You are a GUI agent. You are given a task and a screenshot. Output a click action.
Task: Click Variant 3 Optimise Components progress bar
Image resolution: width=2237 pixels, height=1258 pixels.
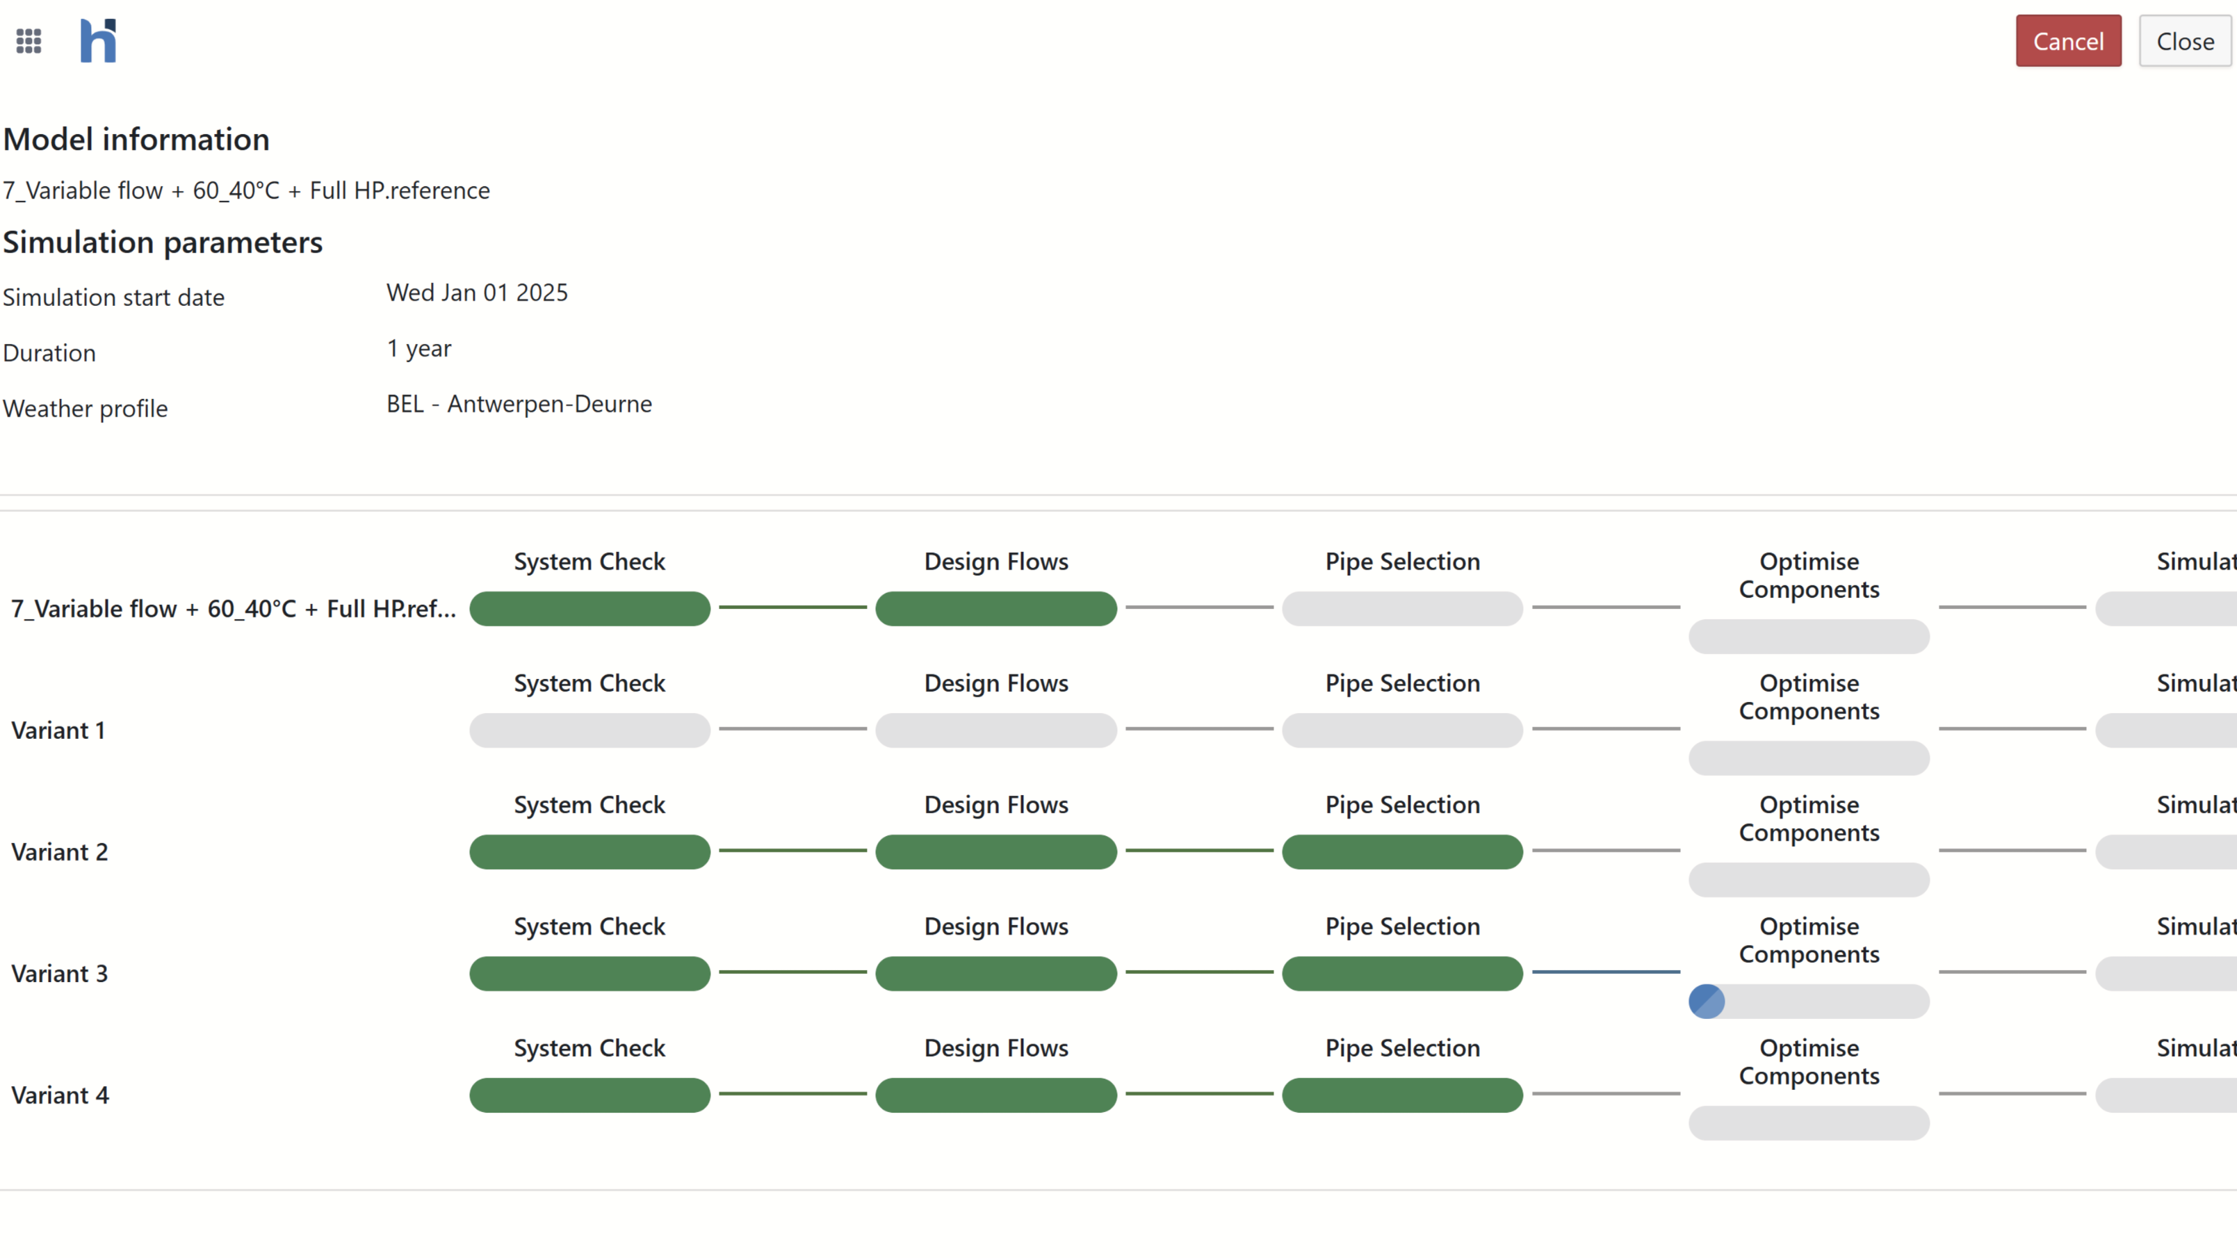coord(1808,1001)
